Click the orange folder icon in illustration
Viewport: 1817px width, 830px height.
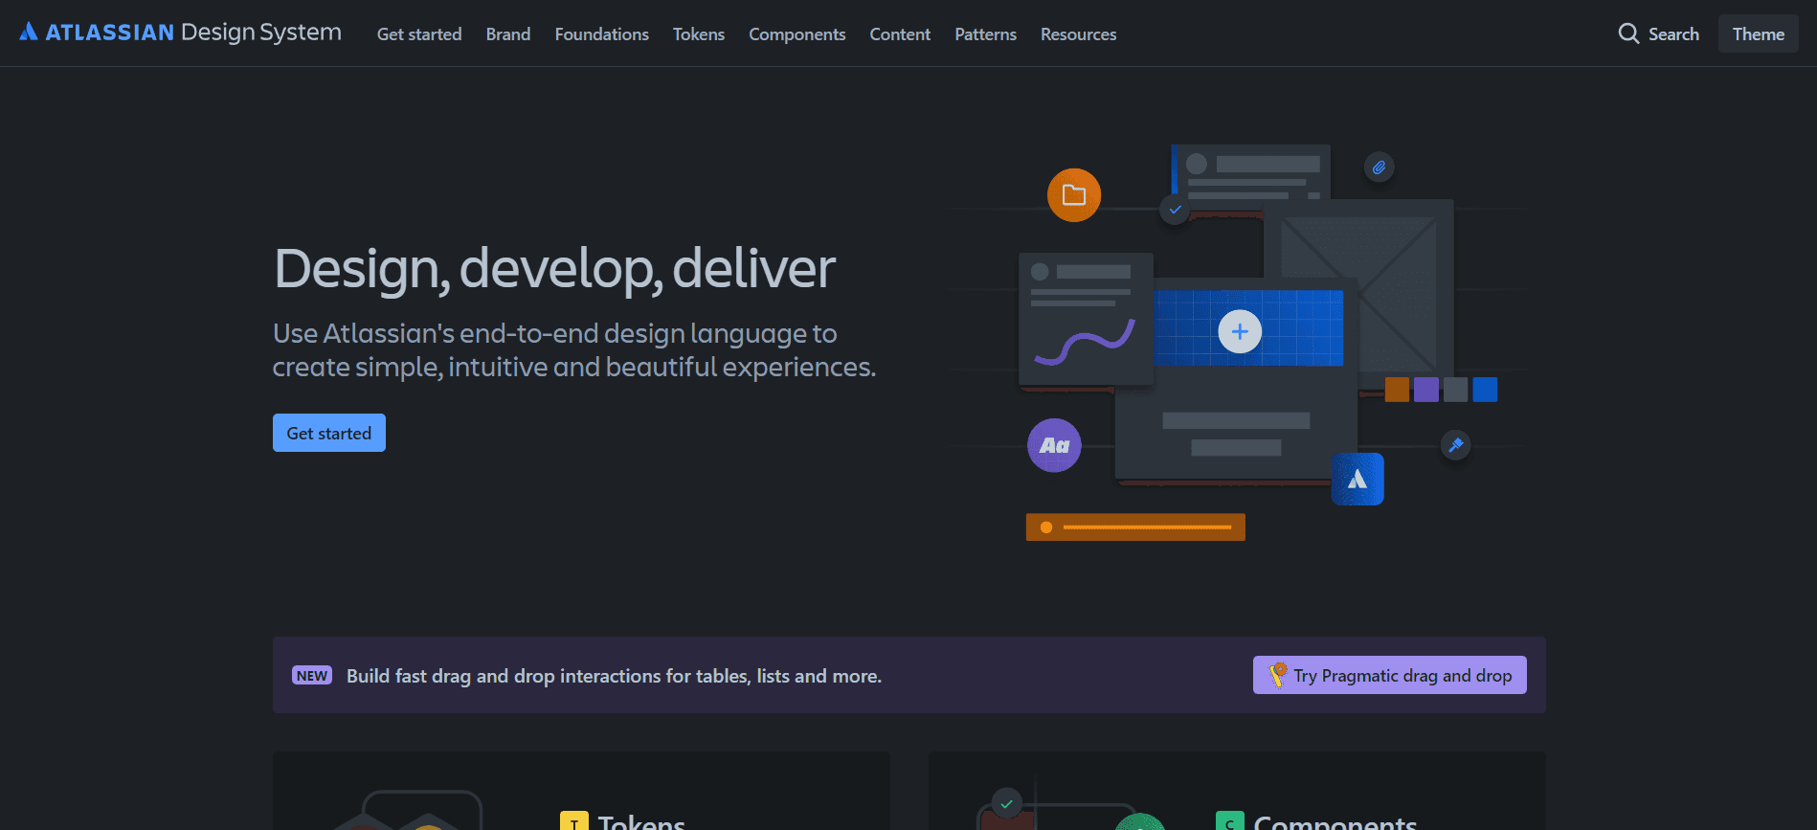[1074, 195]
